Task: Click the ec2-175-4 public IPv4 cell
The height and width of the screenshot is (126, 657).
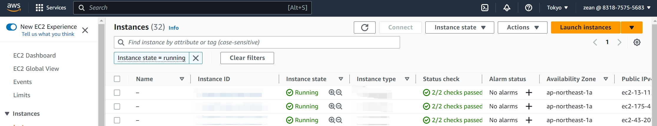Action: (636, 106)
